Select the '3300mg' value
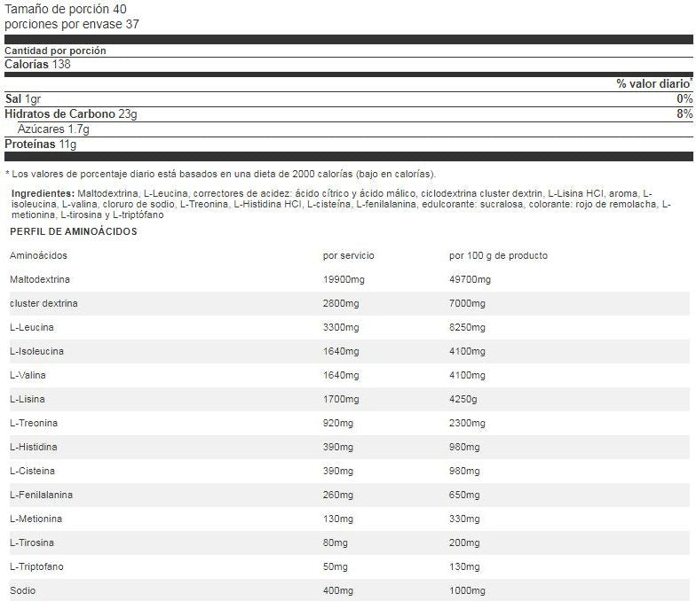 pos(341,327)
